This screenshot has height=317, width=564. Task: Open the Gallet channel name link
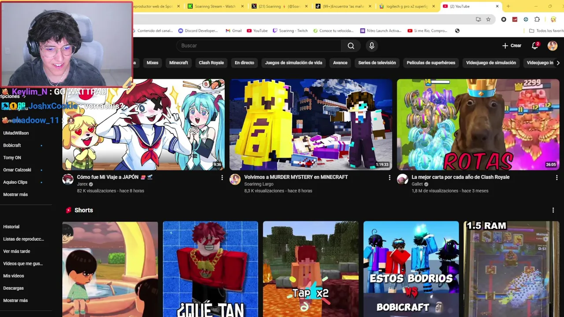coord(417,184)
